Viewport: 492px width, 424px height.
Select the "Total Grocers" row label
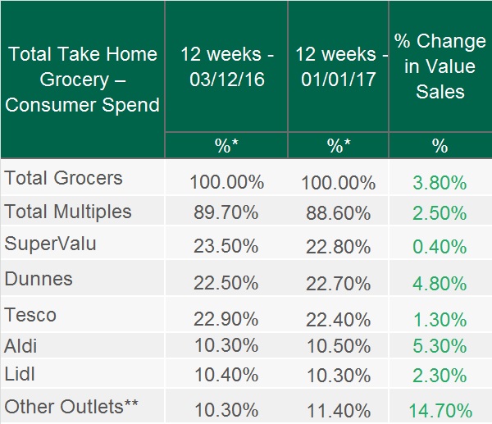pyautogui.click(x=64, y=178)
